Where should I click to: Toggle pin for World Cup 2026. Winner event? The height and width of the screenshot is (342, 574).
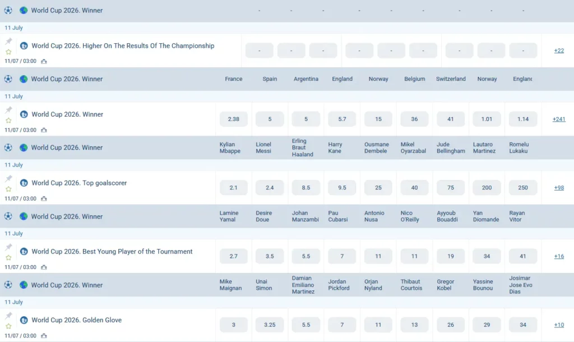pyautogui.click(x=8, y=110)
